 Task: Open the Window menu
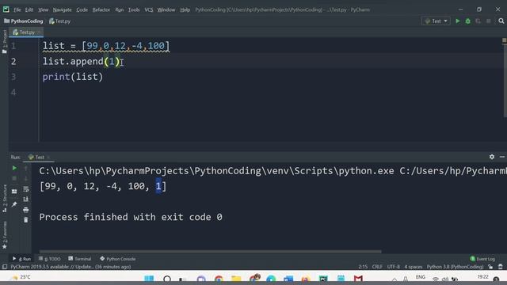(x=166, y=9)
